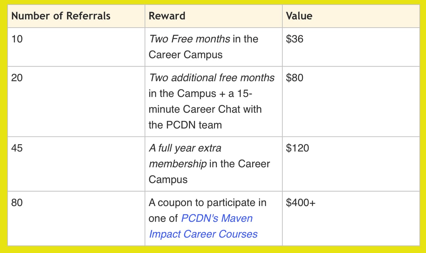Click the $120 value cell

[x=297, y=148]
